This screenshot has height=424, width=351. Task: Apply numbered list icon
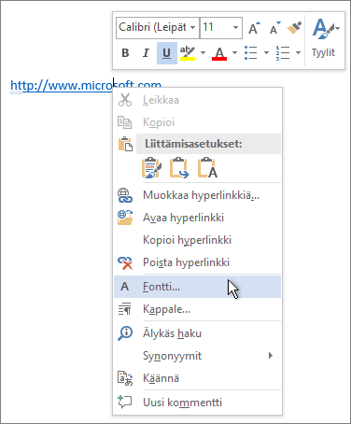[283, 53]
